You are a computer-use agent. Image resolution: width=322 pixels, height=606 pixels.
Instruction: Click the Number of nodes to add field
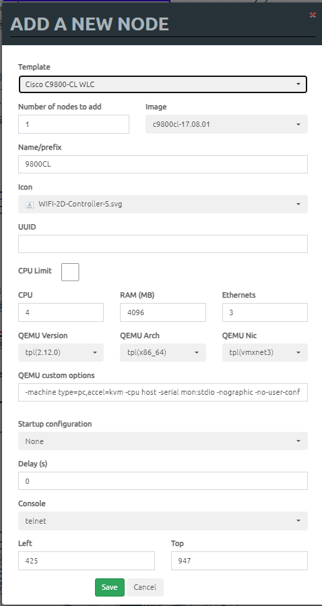[x=73, y=124]
